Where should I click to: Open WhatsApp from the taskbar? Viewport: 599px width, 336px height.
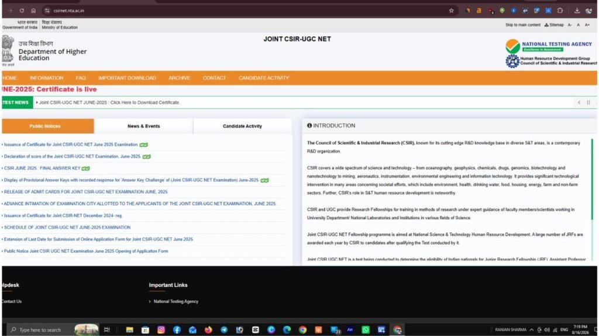click(x=366, y=330)
